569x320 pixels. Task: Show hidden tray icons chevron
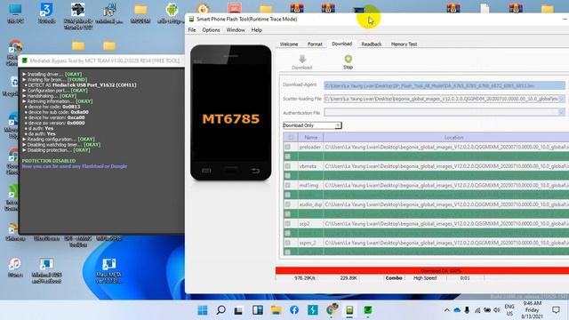[x=447, y=310]
